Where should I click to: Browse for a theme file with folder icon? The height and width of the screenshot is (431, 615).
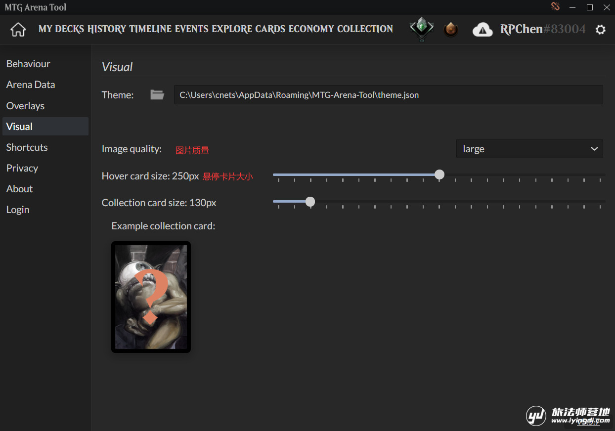(x=157, y=94)
